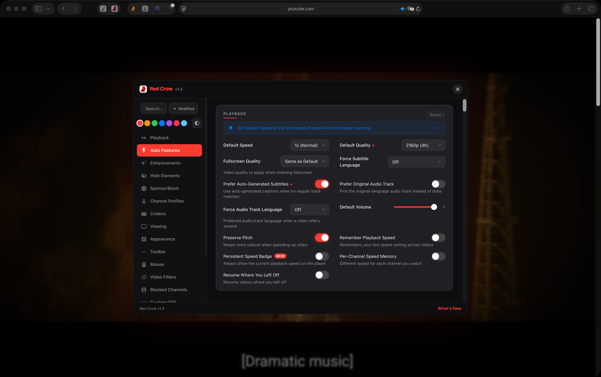Open Force Subtitle Language dropdown
The width and height of the screenshot is (601, 377).
point(417,162)
